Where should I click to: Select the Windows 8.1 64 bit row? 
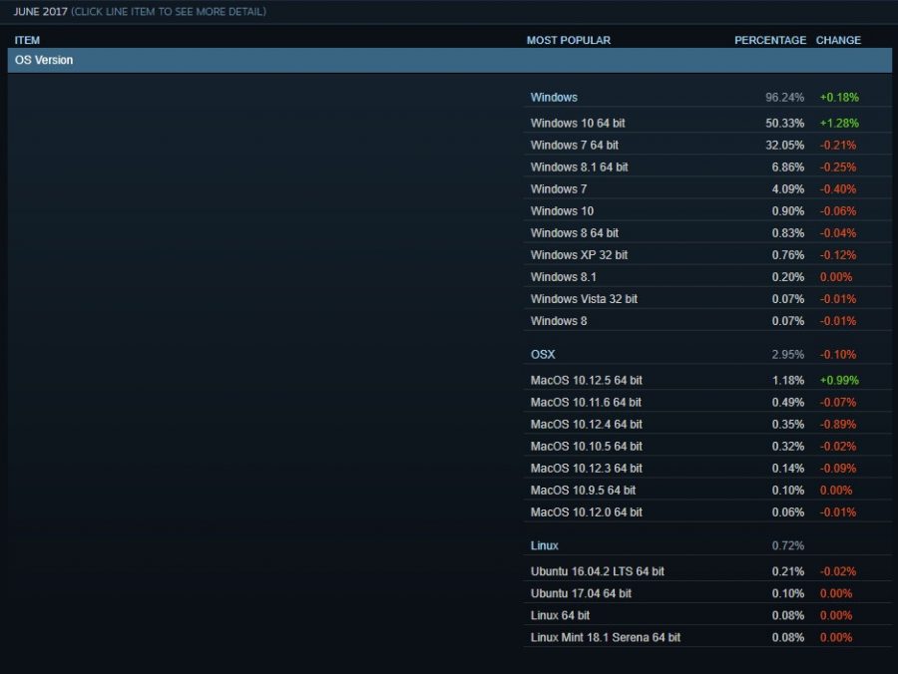707,168
